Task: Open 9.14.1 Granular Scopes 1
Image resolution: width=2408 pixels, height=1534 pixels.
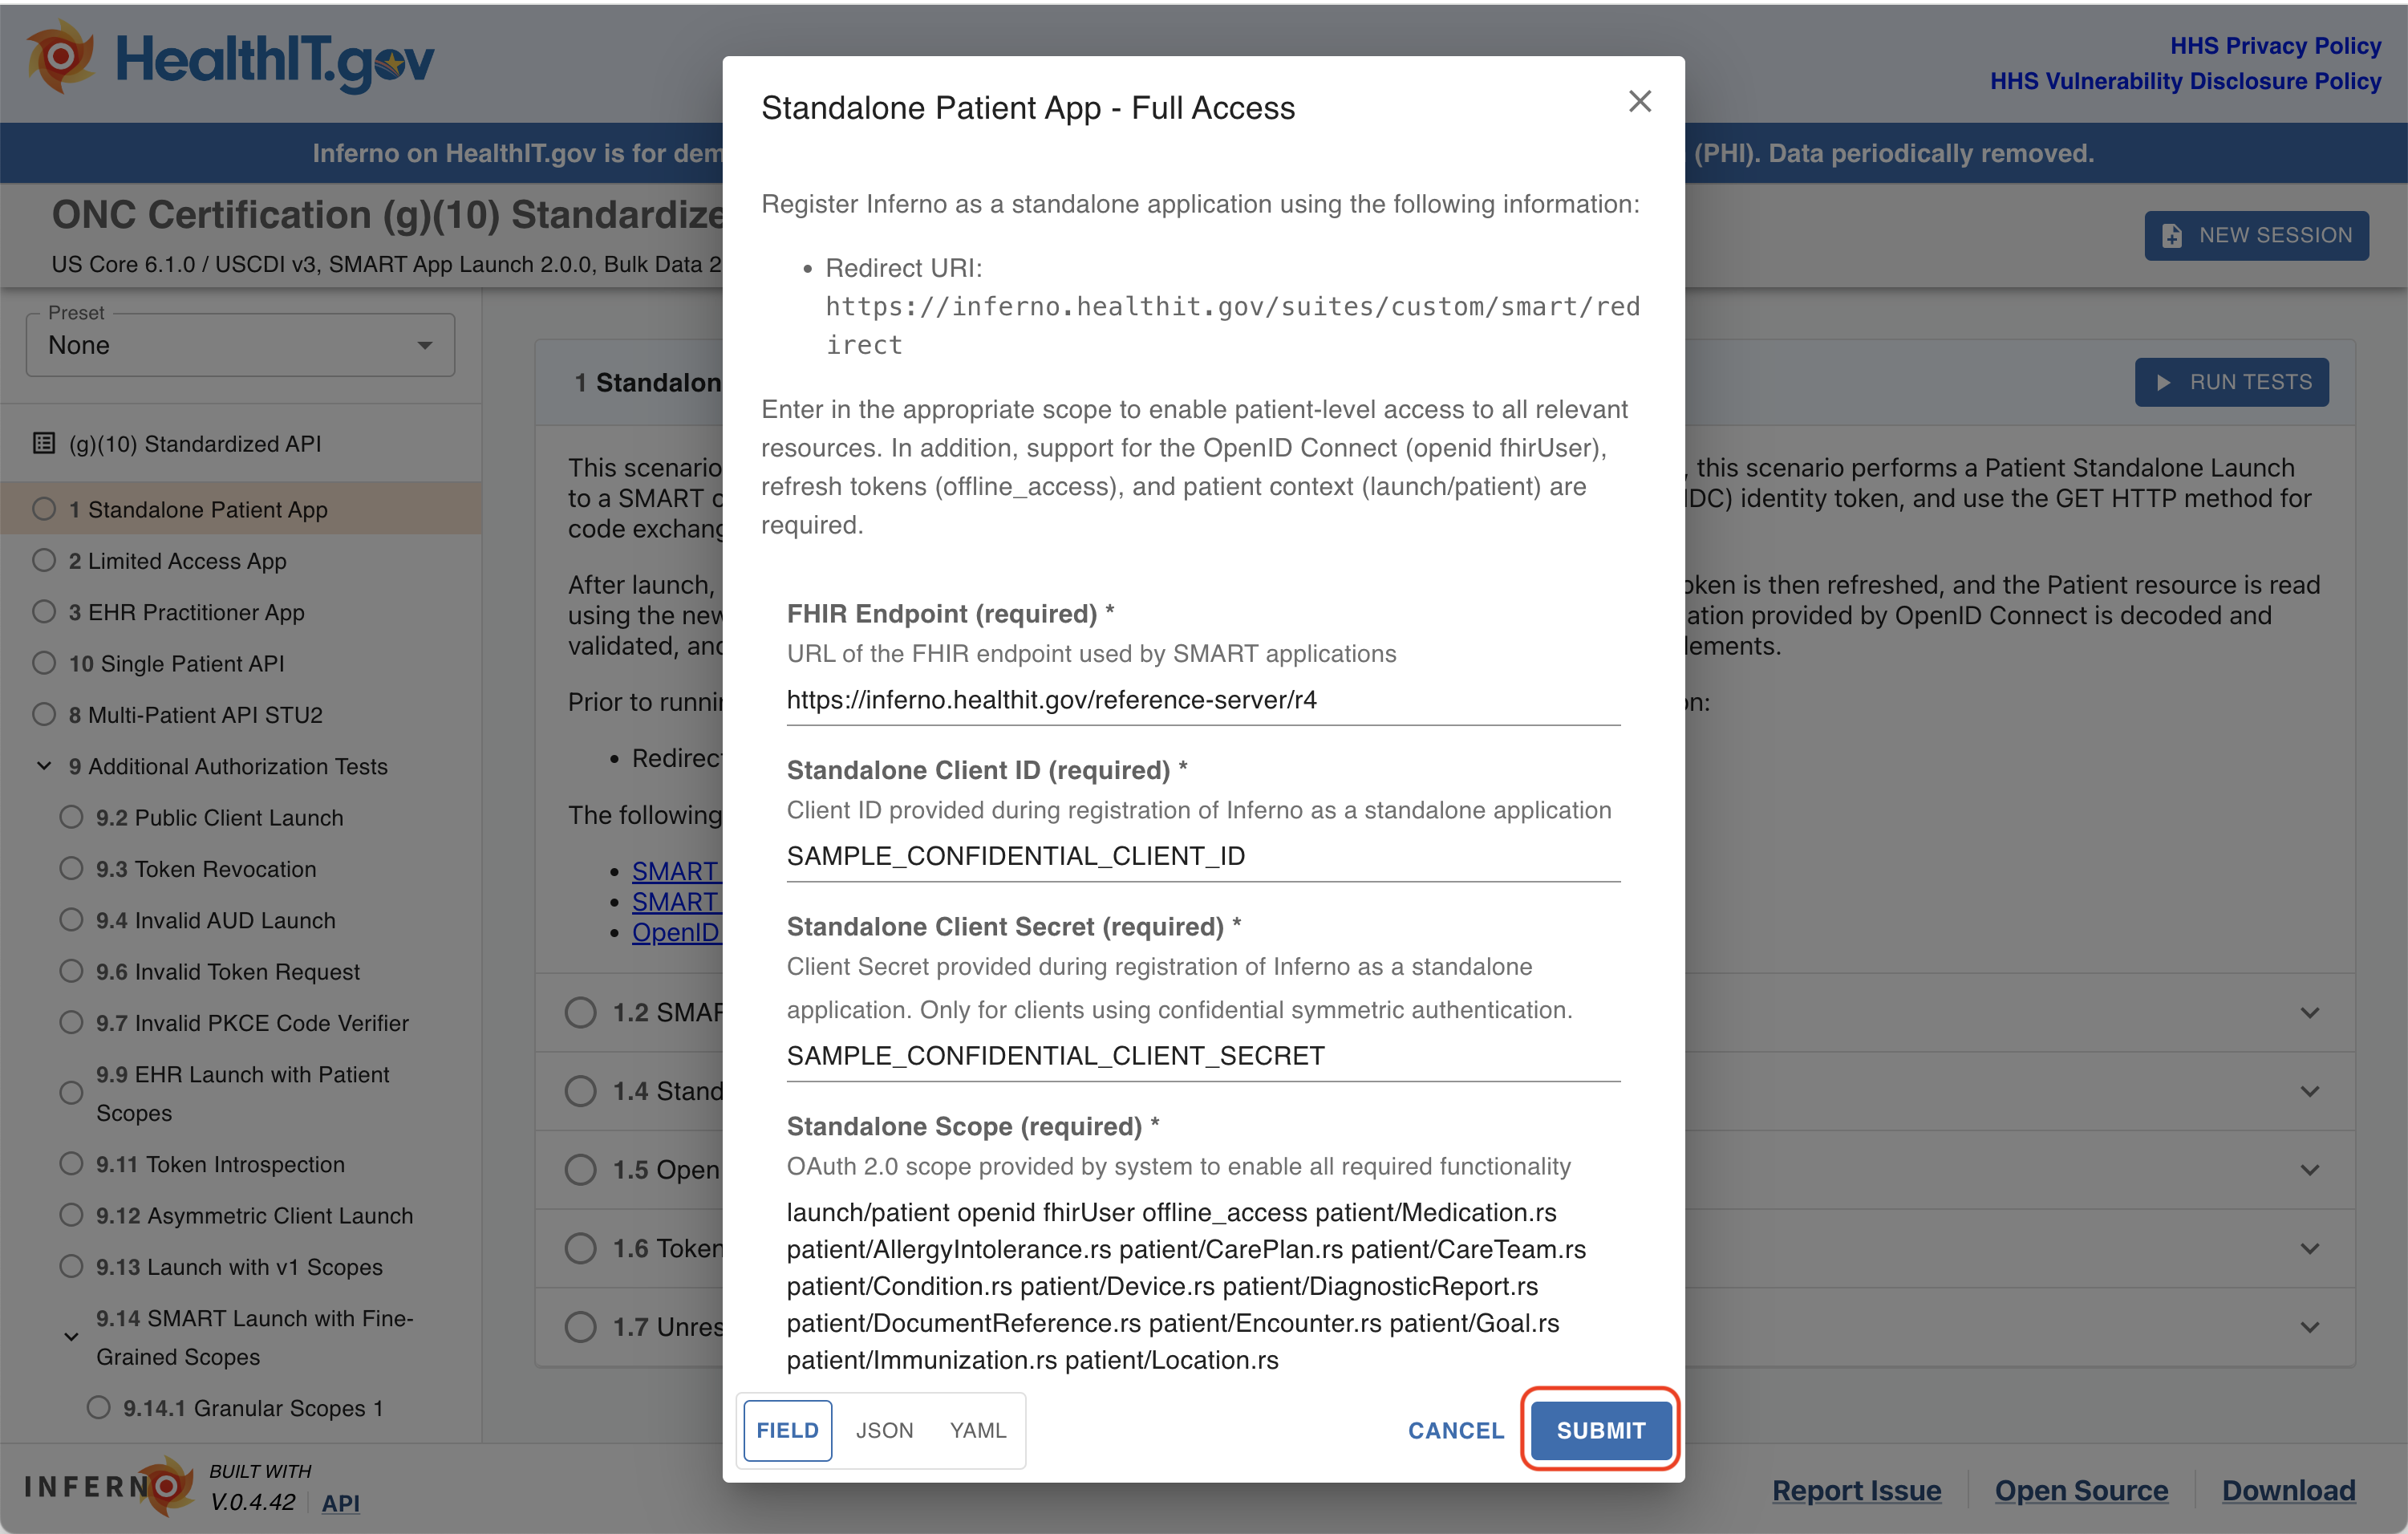Action: [253, 1408]
